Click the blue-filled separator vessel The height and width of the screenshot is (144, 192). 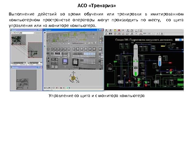coord(160,61)
